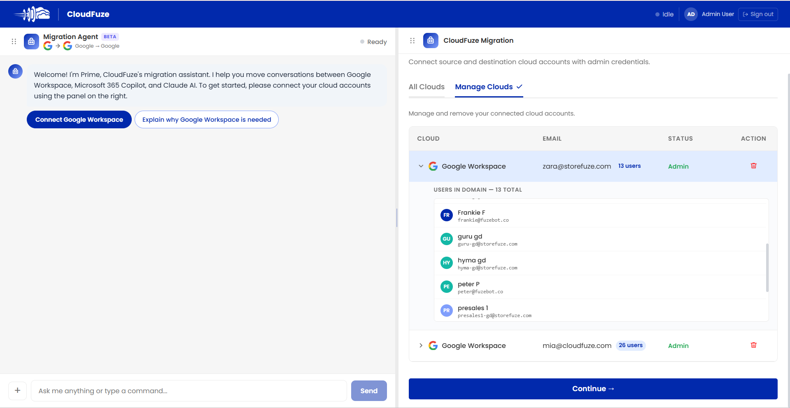Click the AD admin avatar
The image size is (790, 408).
click(691, 14)
